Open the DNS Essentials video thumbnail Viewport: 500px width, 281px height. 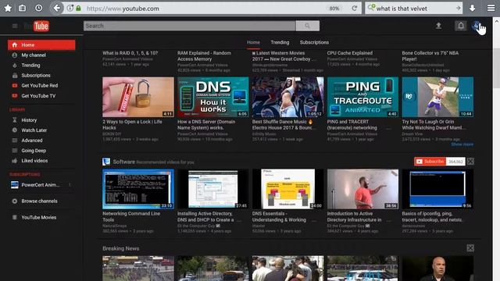(x=287, y=189)
